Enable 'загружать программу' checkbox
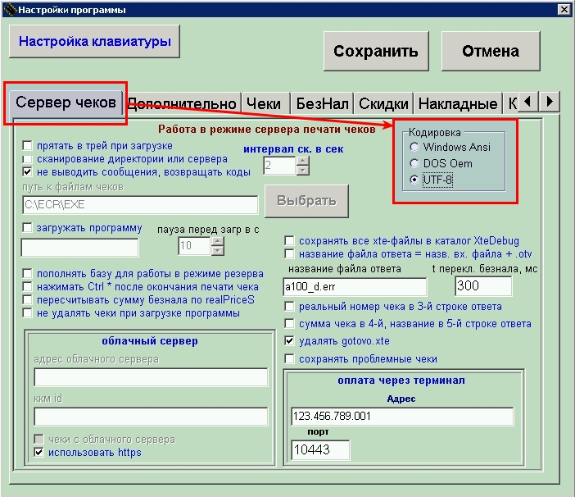The width and height of the screenshot is (575, 497). point(27,227)
